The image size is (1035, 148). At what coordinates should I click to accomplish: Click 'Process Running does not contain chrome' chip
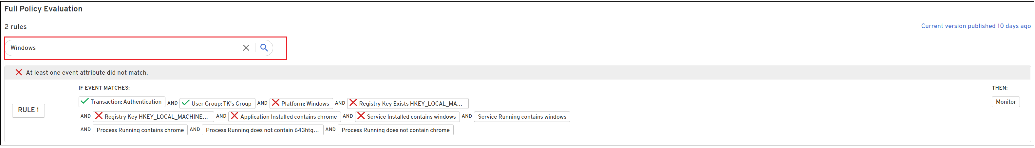(395, 130)
